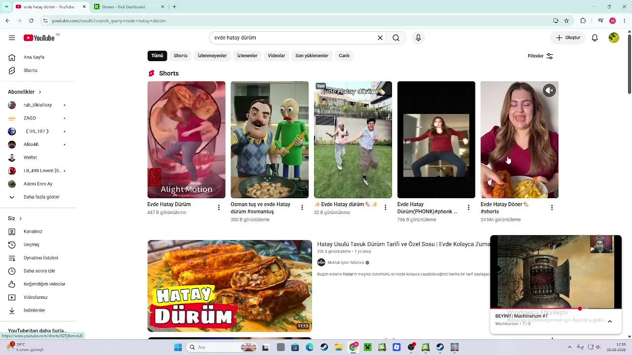Image resolution: width=632 pixels, height=355 pixels.
Task: Select the İzlenmeyenler filter chip
Action: pos(212,56)
